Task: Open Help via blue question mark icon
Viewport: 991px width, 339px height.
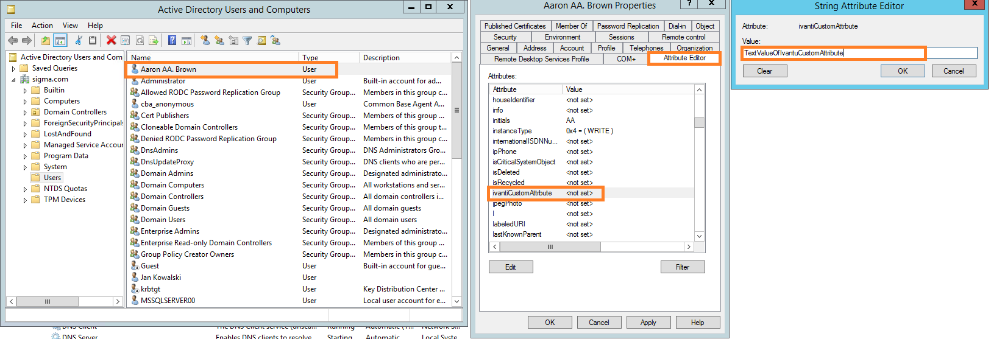Action: (172, 41)
